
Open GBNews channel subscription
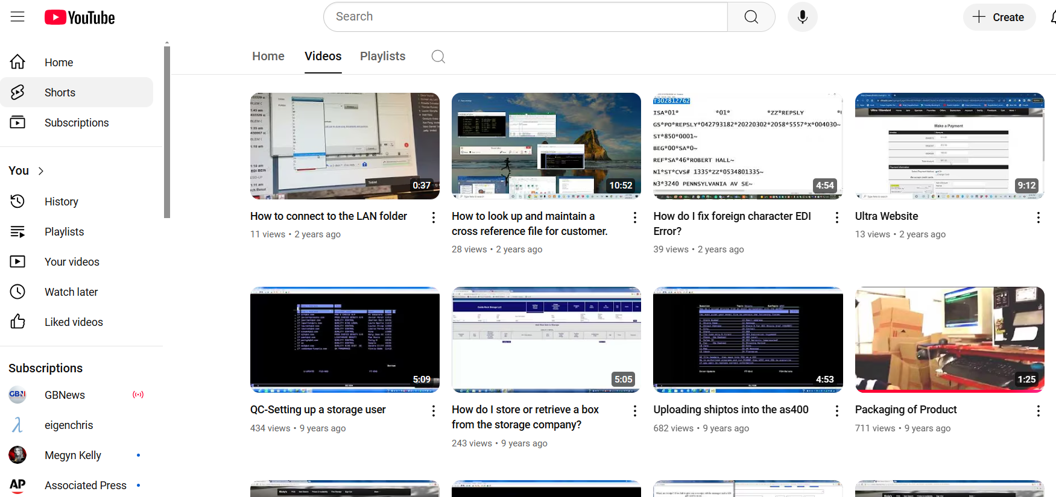point(65,395)
